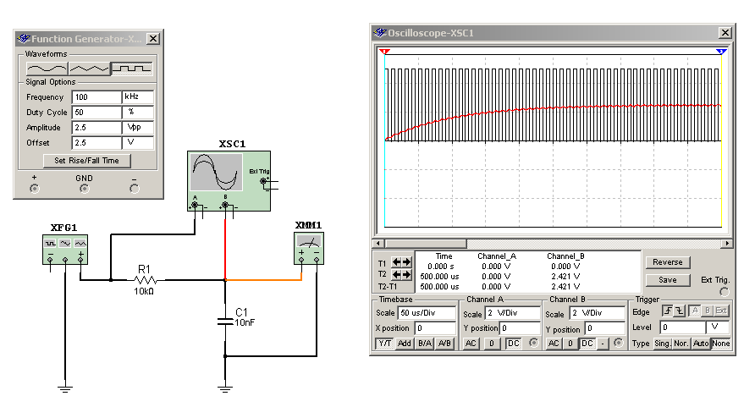
Task: Set trigger type to Auto
Action: 701,344
